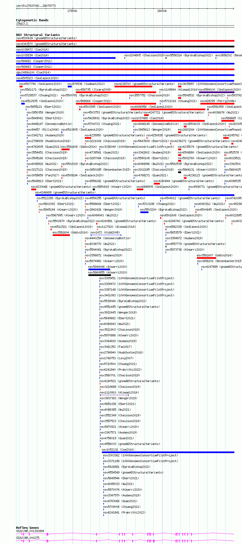The height and width of the screenshot is (544, 242).
Task: Click label nsv6241840 (Prakrithi2022)
Action: (120, 370)
